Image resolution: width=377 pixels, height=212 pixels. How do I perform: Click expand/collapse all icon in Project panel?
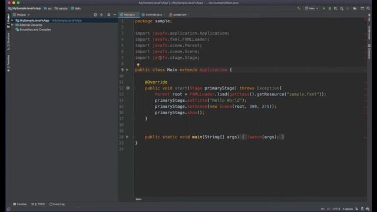101,15
